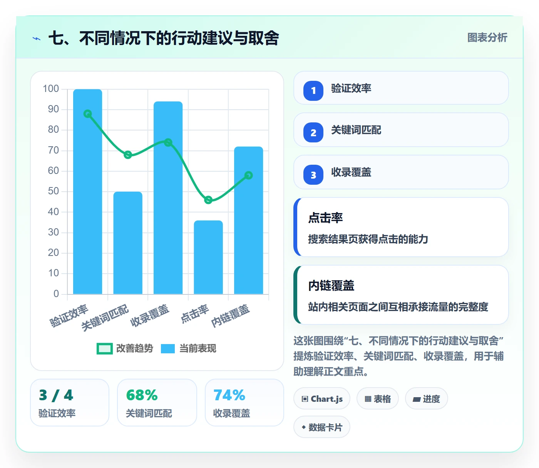The width and height of the screenshot is (539, 468).
Task: Select the 68% 关键词匹配 stat card
Action: pyautogui.click(x=157, y=403)
